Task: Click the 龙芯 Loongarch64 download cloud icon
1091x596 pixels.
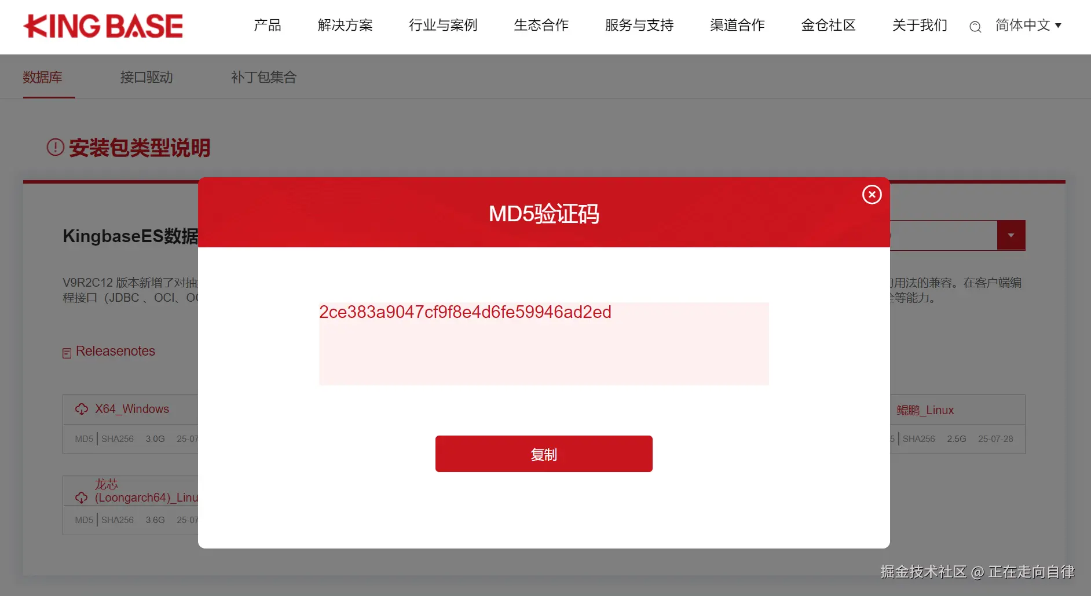Action: click(82, 498)
